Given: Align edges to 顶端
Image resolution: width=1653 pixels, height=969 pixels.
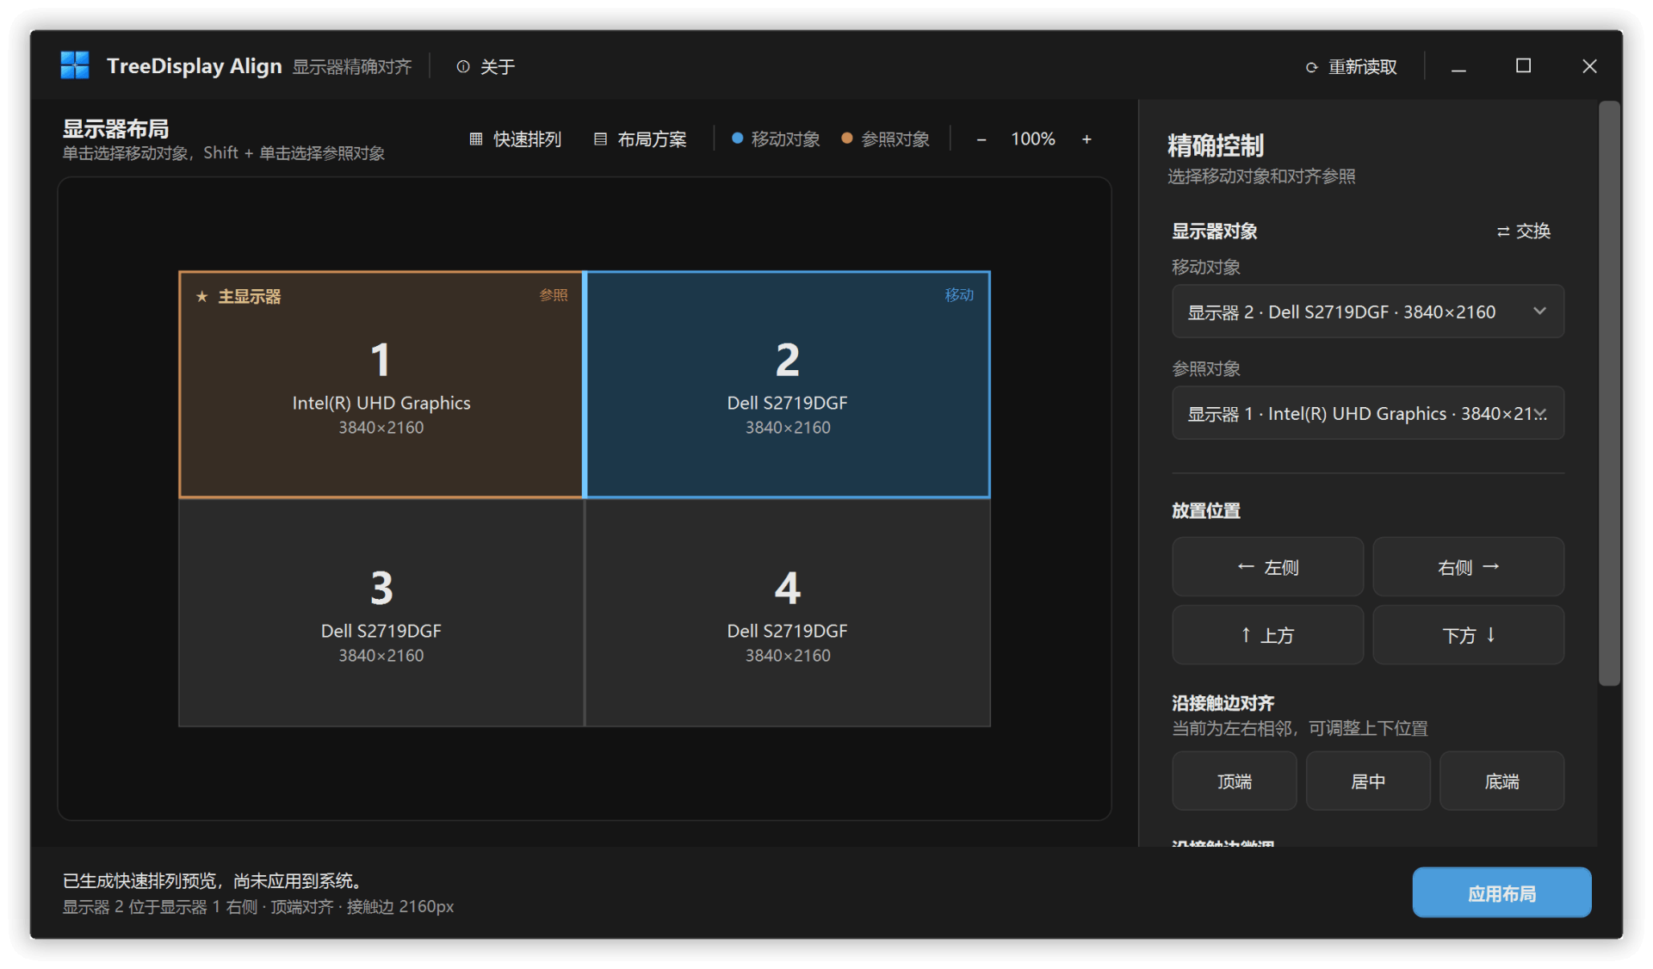Looking at the screenshot, I should pyautogui.click(x=1234, y=781).
